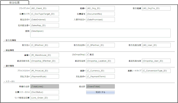Click the DateOrdered field
Viewport: 178px width, 103px height.
coord(45,20)
